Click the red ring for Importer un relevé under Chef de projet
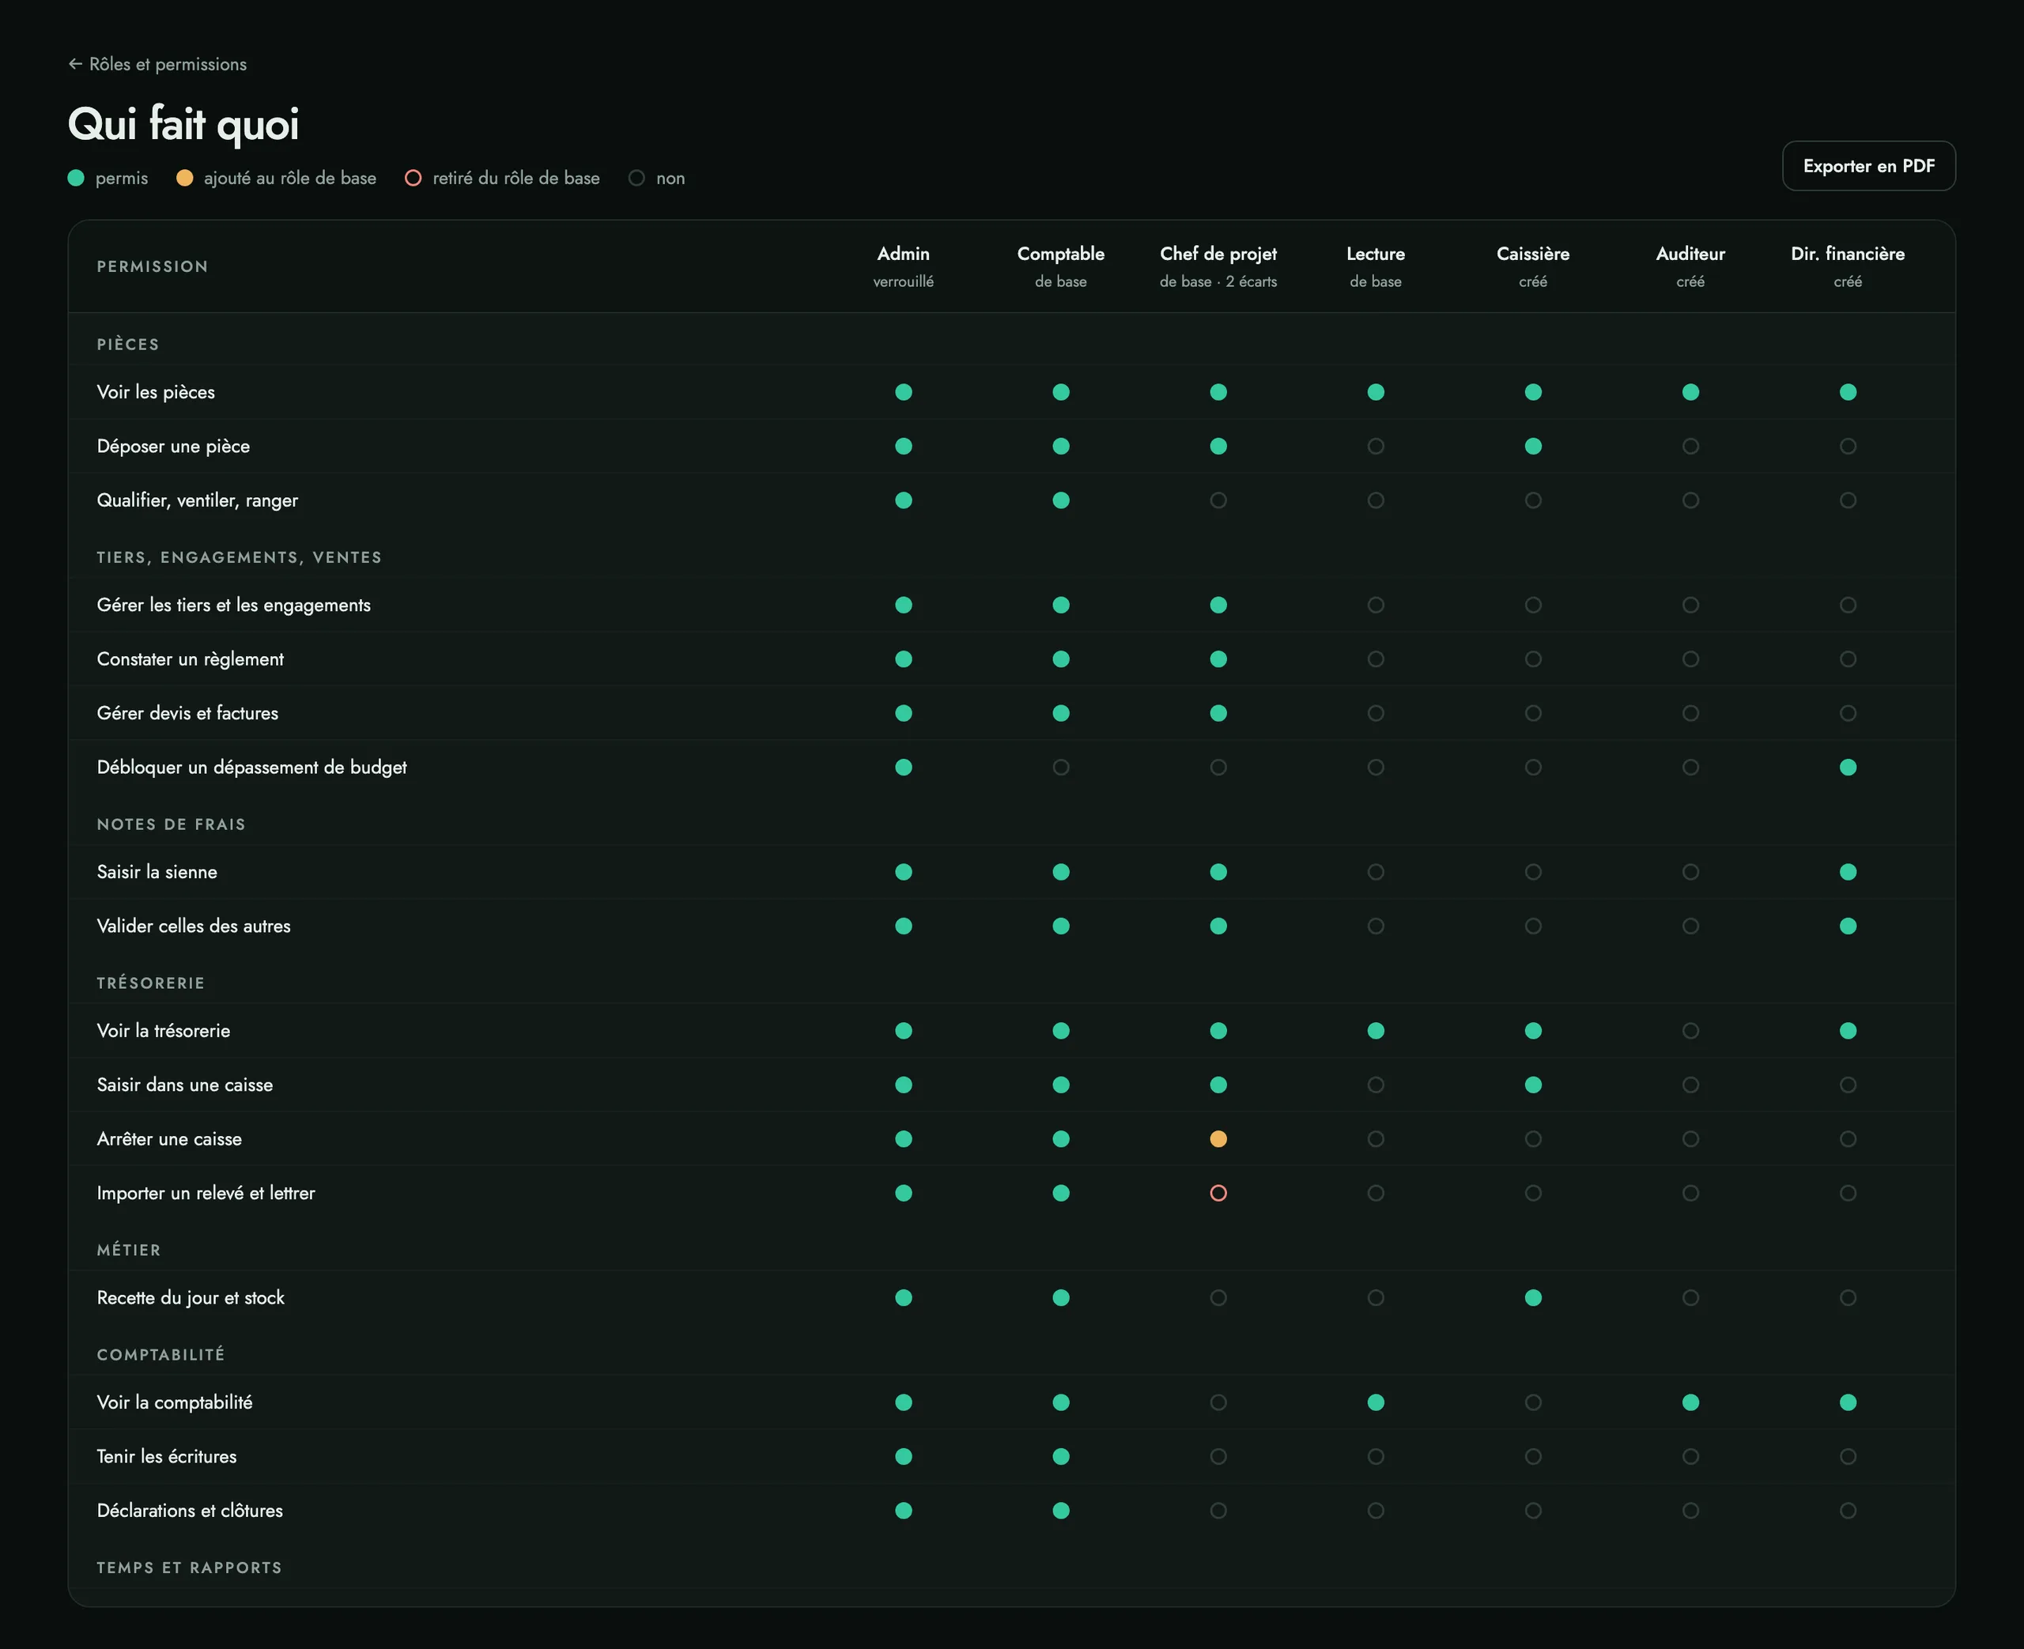2024x1649 pixels. click(1218, 1193)
